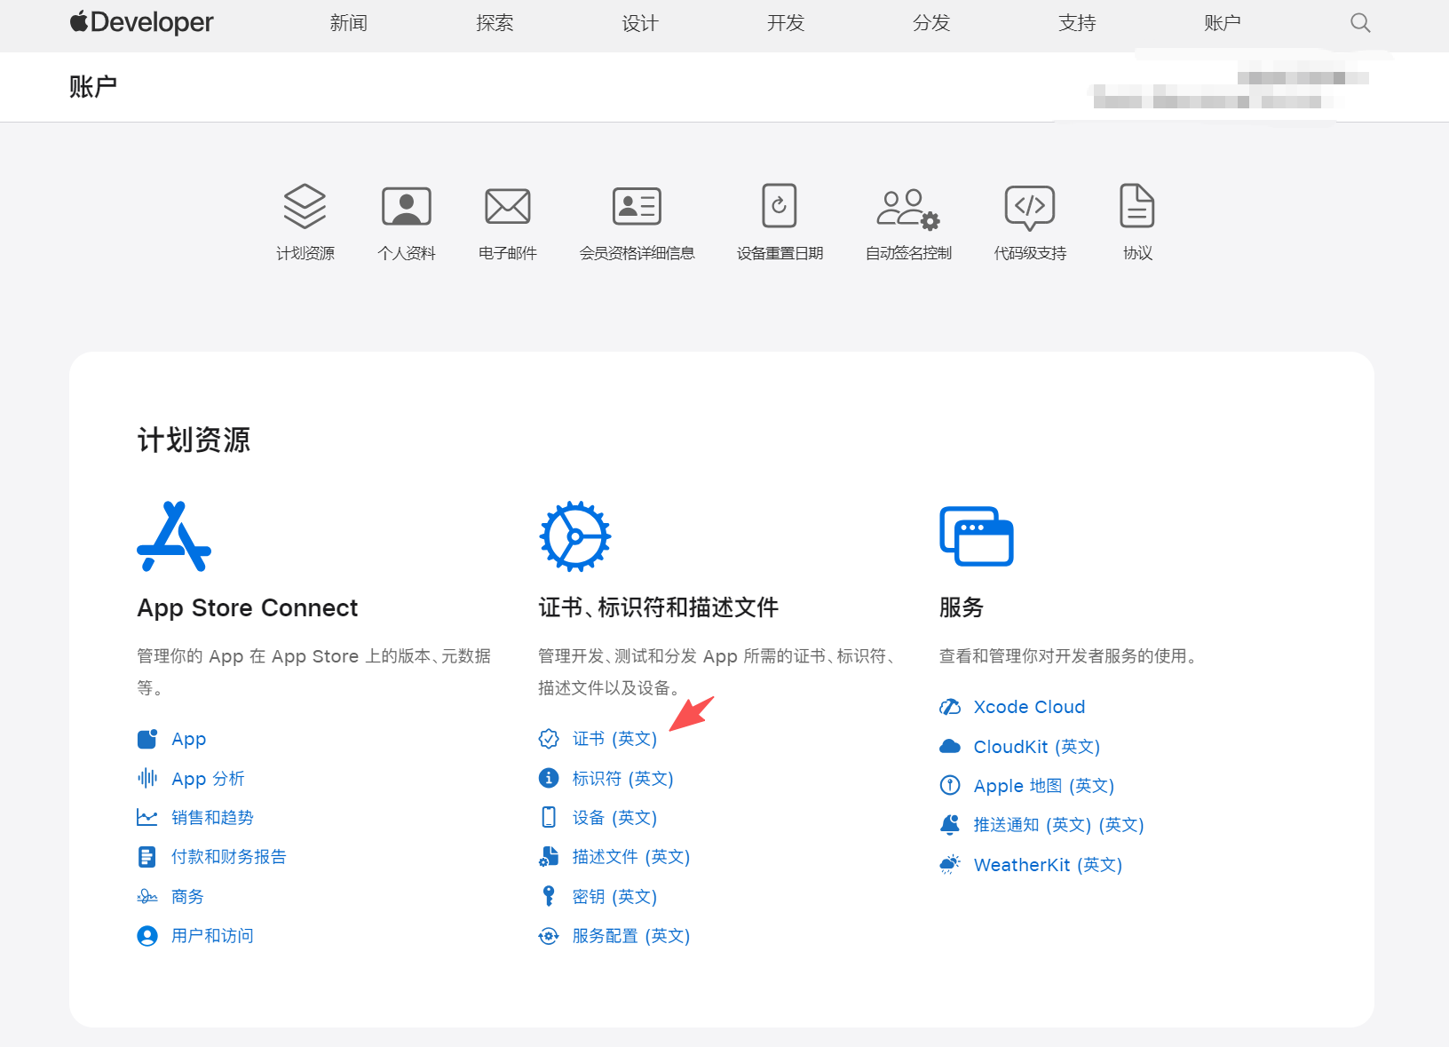Open the 分发 menu

pyautogui.click(x=931, y=23)
